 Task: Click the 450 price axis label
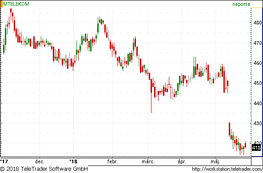258,83
